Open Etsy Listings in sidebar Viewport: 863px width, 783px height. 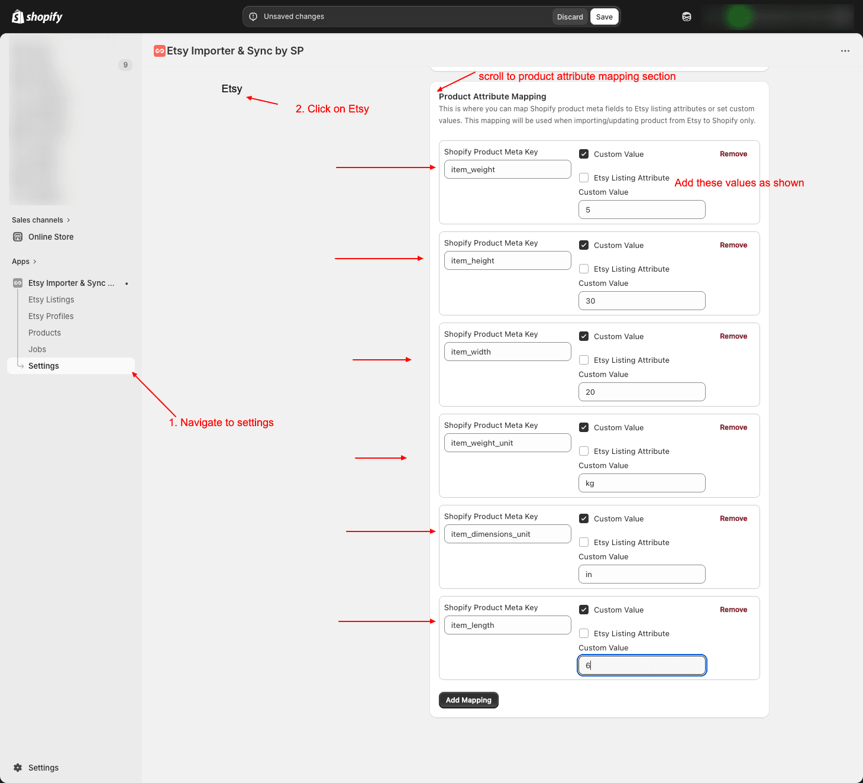[x=51, y=299]
